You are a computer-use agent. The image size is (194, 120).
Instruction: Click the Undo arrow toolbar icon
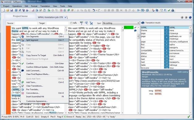[94, 10]
